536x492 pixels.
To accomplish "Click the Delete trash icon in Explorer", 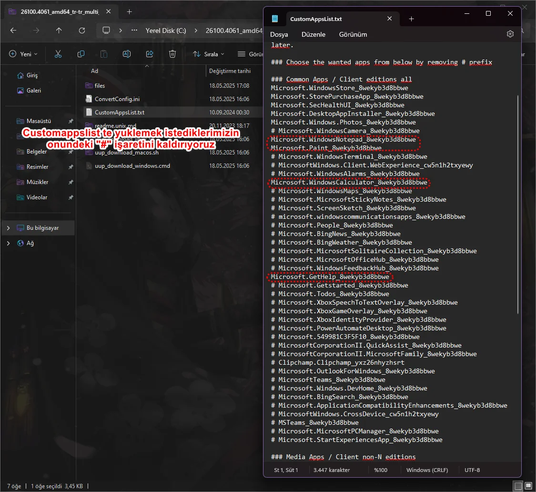I will 172,54.
